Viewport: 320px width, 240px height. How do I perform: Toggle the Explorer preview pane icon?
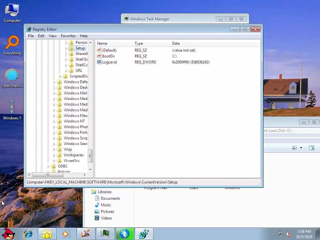click(312, 148)
